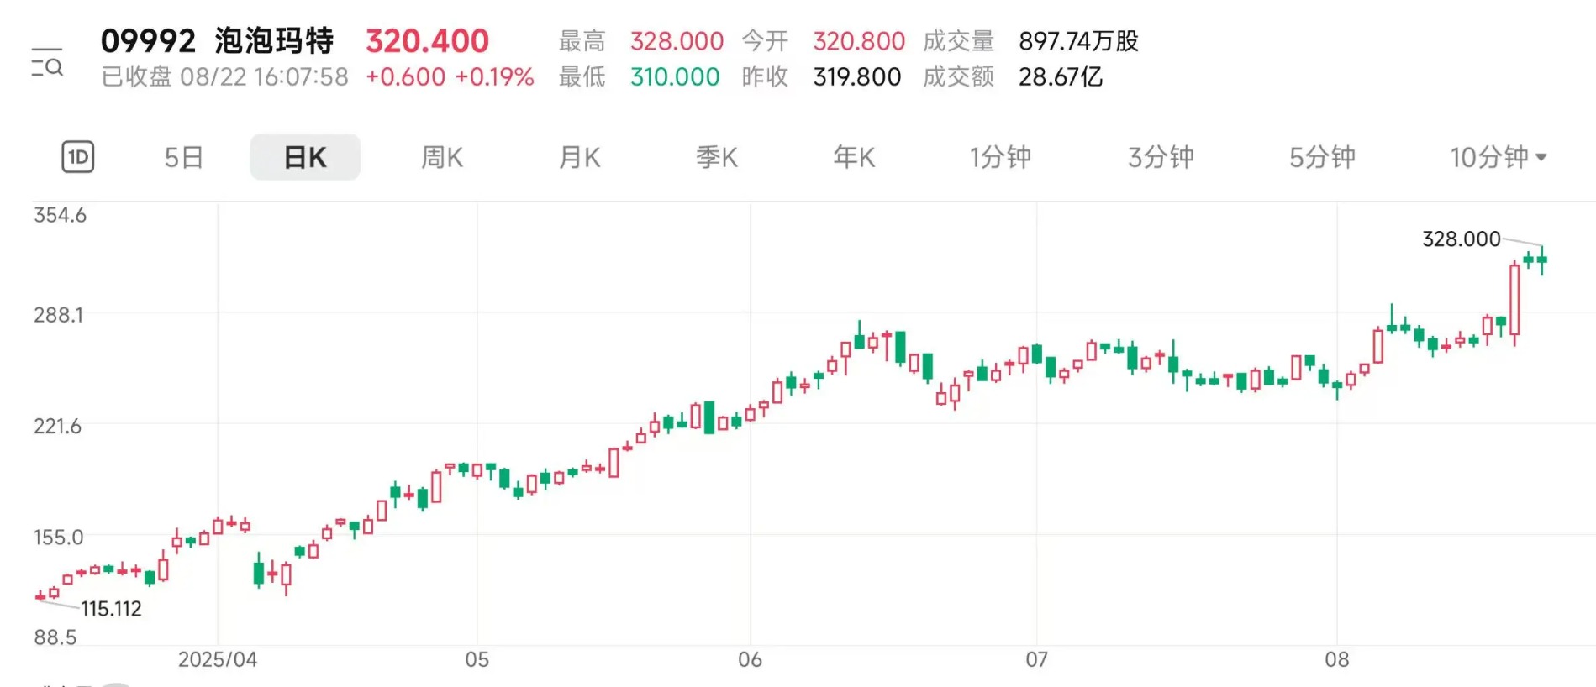The width and height of the screenshot is (1596, 687).
Task: Select the 1D intraday chart icon
Action: [x=77, y=157]
